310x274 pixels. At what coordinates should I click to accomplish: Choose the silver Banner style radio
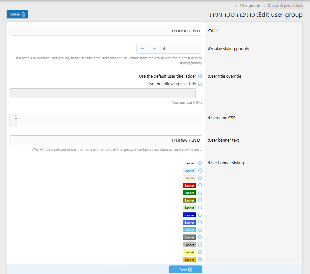pyautogui.click(x=200, y=245)
